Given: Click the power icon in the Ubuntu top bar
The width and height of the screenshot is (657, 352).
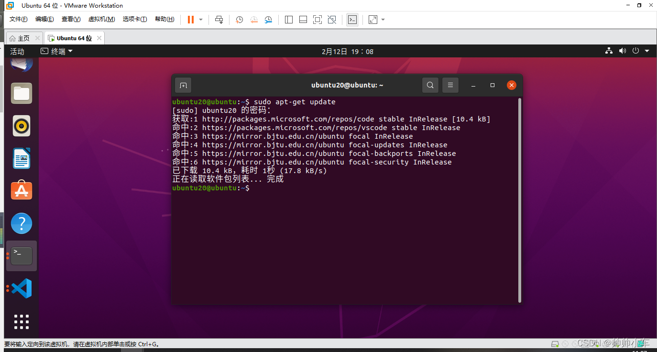Looking at the screenshot, I should [635, 51].
